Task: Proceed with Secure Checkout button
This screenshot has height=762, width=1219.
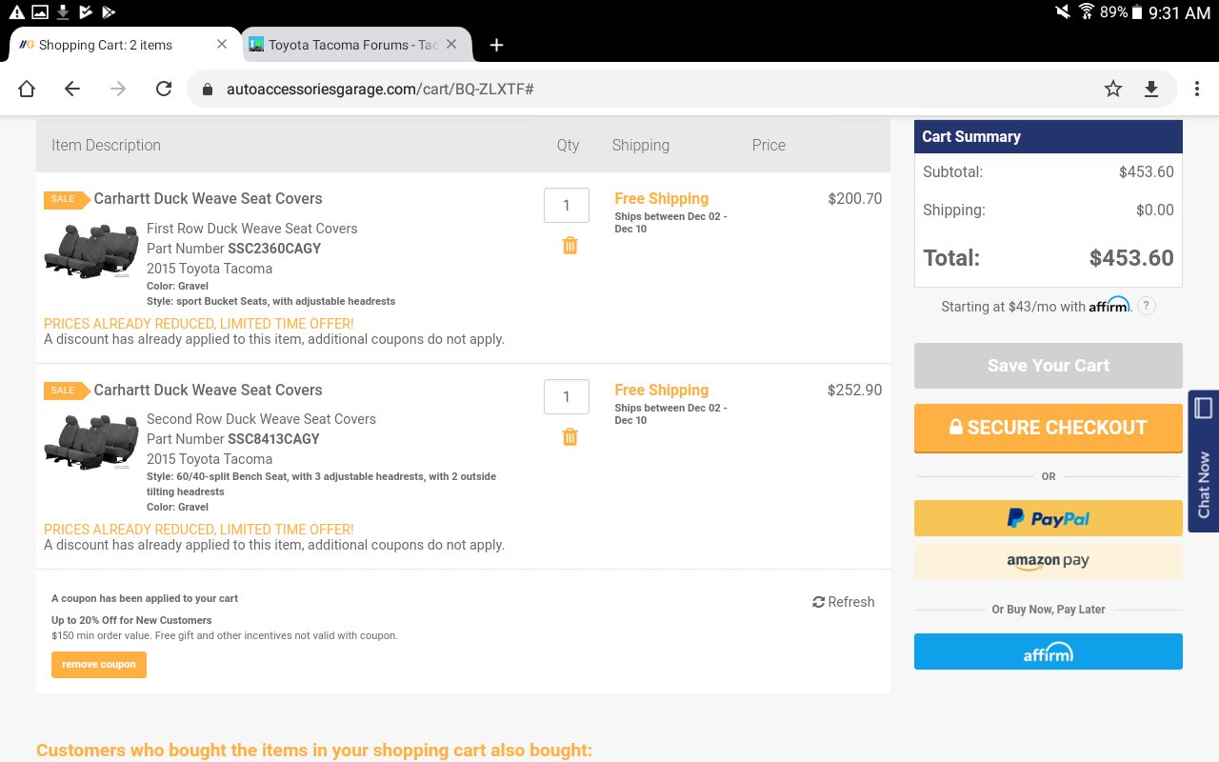Action: tap(1049, 428)
